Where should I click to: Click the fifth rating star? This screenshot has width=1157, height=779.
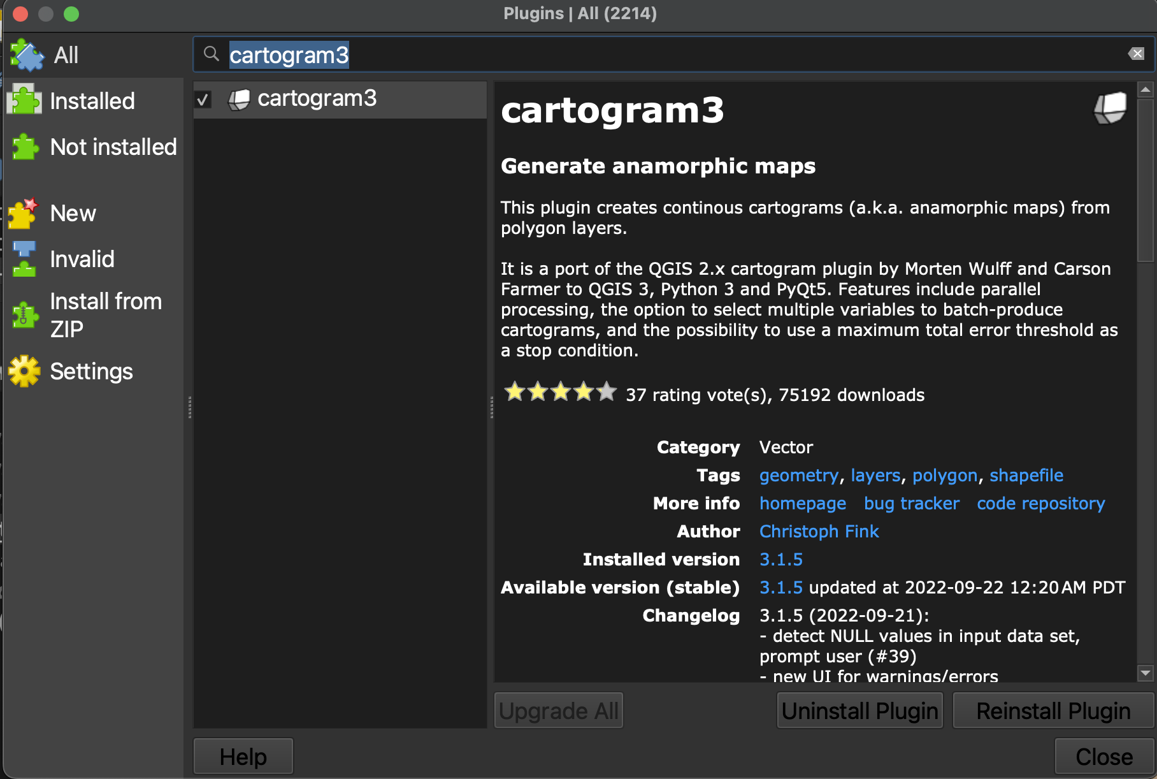(607, 391)
